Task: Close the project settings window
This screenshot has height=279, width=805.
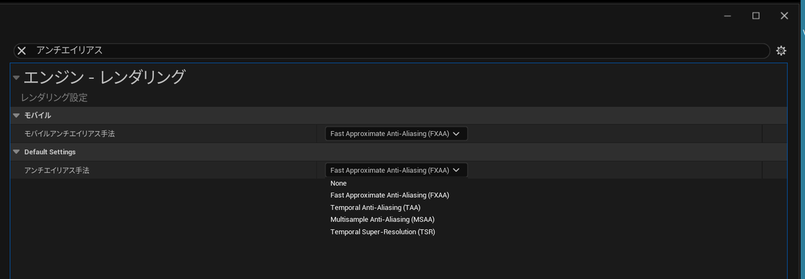Action: coord(784,15)
